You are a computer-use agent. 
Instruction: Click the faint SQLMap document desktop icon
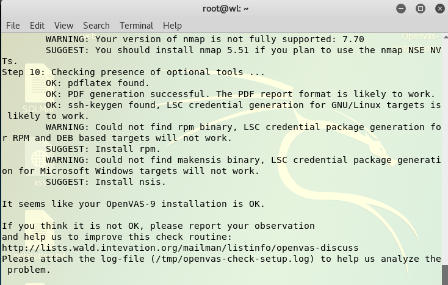click(37, 90)
